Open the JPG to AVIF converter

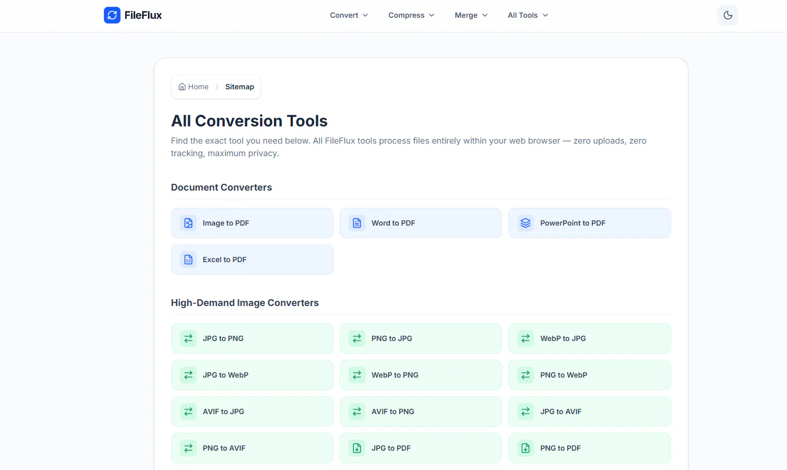(x=589, y=412)
